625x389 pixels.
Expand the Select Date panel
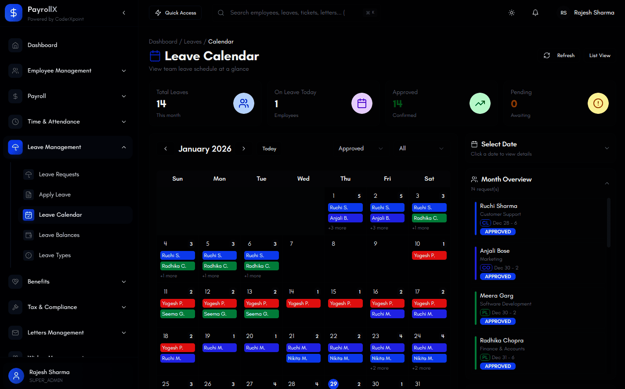pyautogui.click(x=607, y=148)
